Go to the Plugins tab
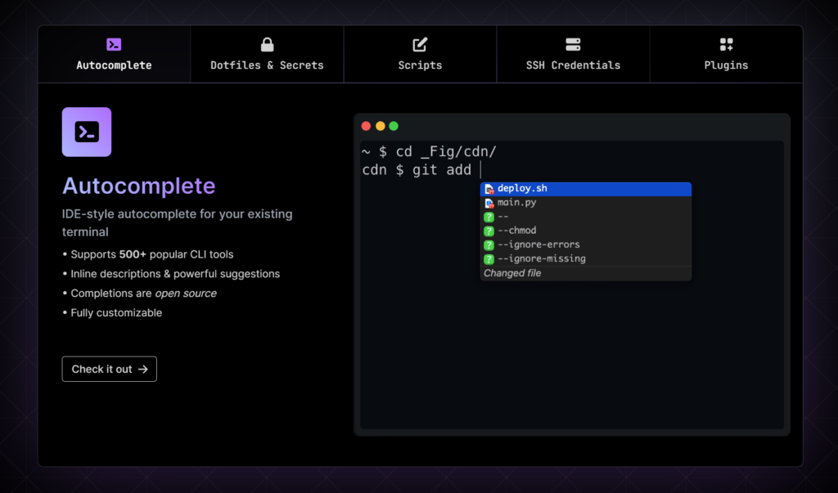 point(726,65)
